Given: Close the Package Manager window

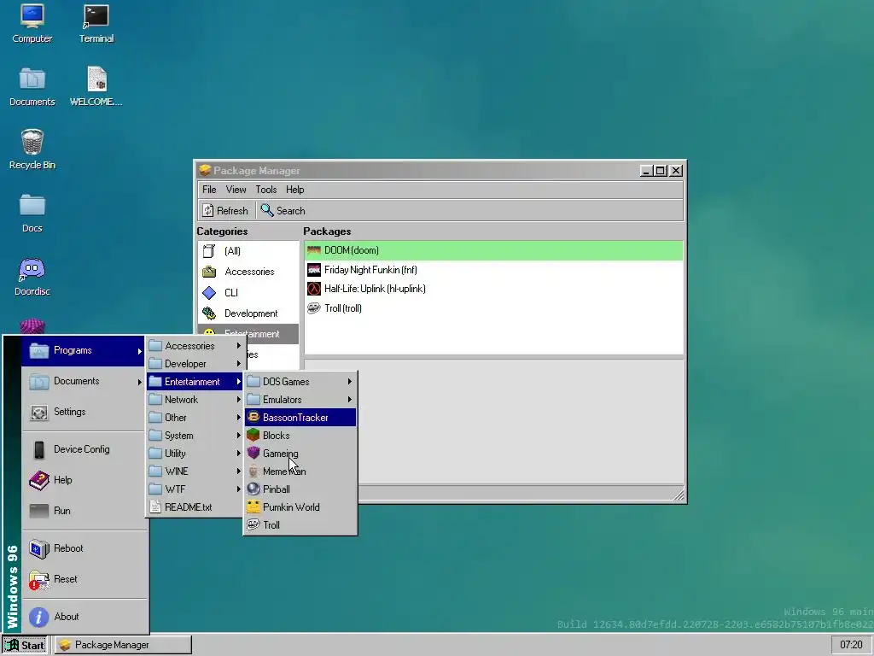Looking at the screenshot, I should tap(676, 171).
